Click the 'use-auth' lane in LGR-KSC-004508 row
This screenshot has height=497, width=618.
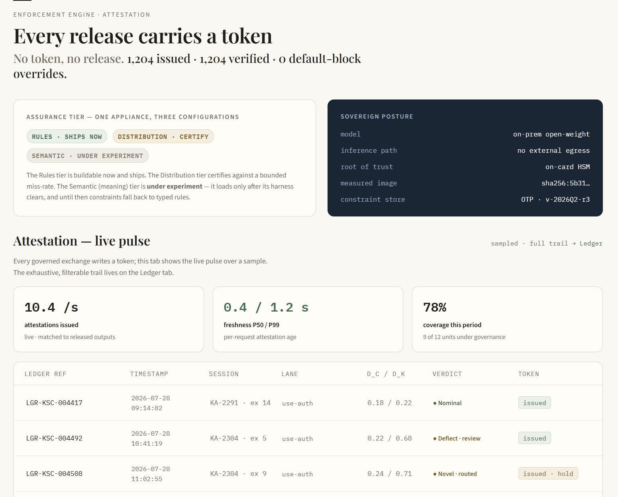tap(298, 474)
